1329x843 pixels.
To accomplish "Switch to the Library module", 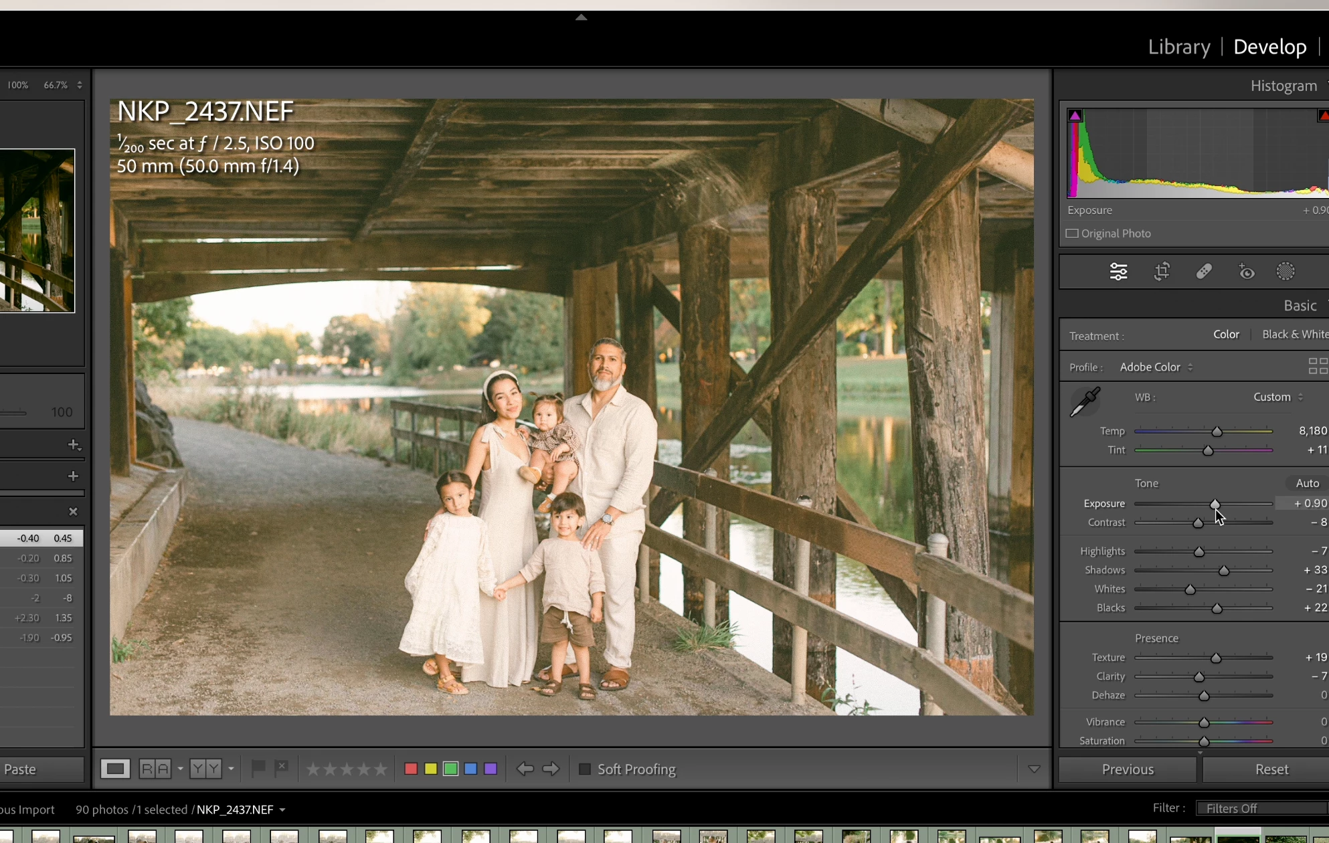I will (1179, 47).
